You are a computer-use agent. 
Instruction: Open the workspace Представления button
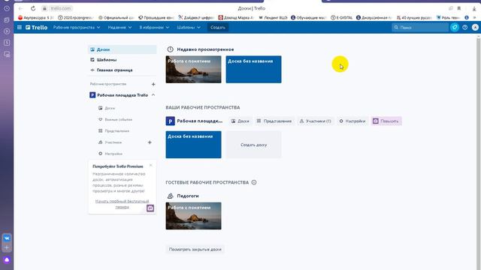coord(274,121)
